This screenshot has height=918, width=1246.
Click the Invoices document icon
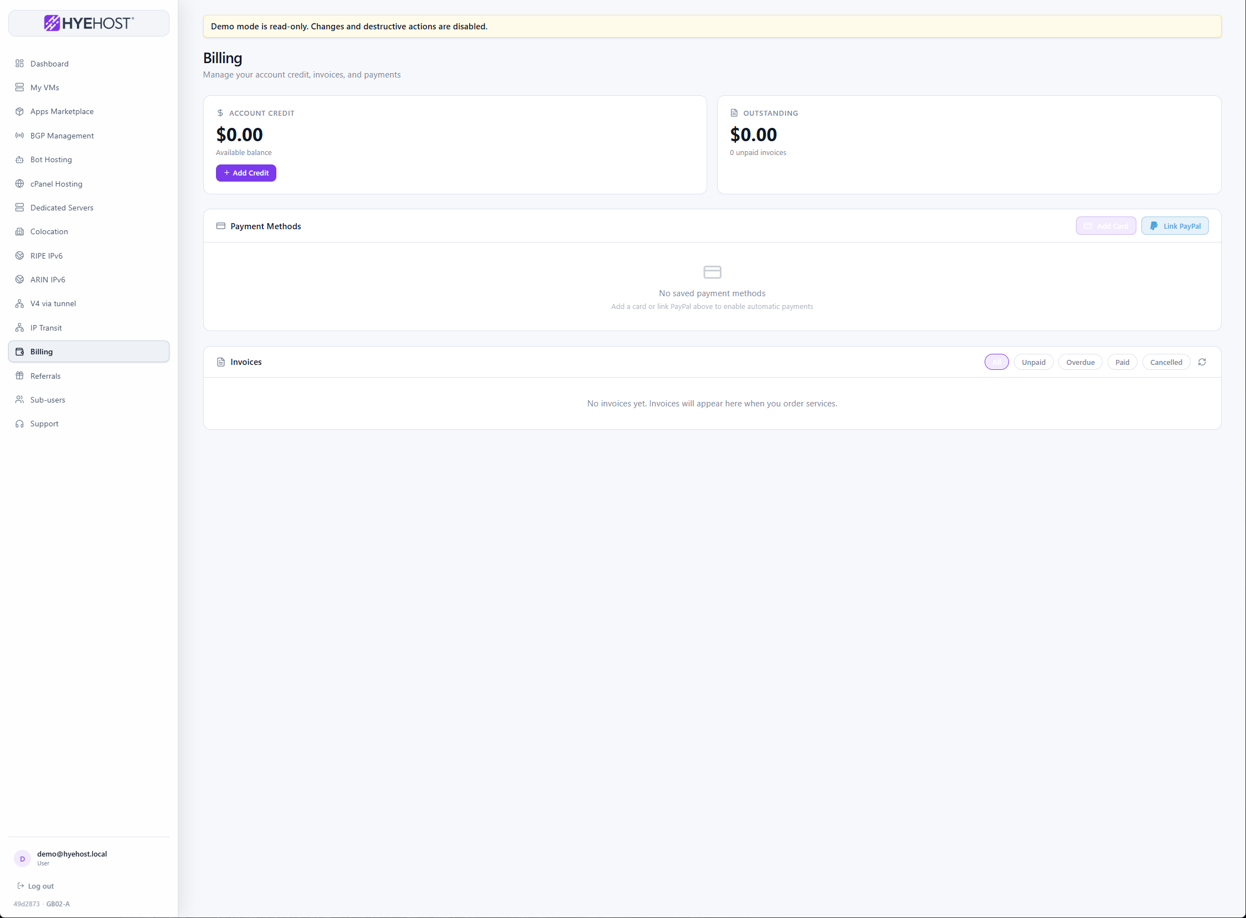(x=220, y=362)
